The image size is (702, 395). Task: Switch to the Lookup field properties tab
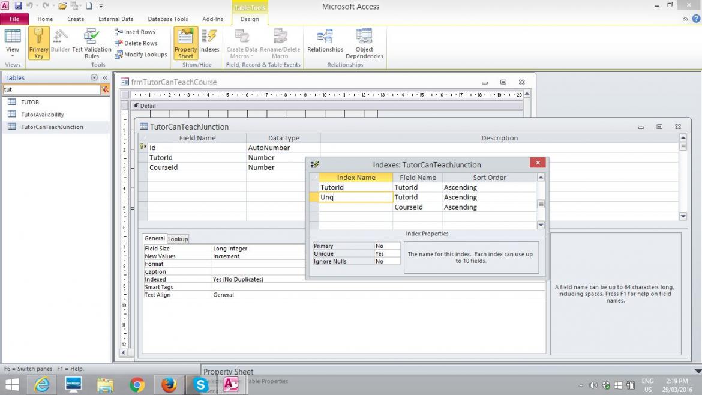178,239
